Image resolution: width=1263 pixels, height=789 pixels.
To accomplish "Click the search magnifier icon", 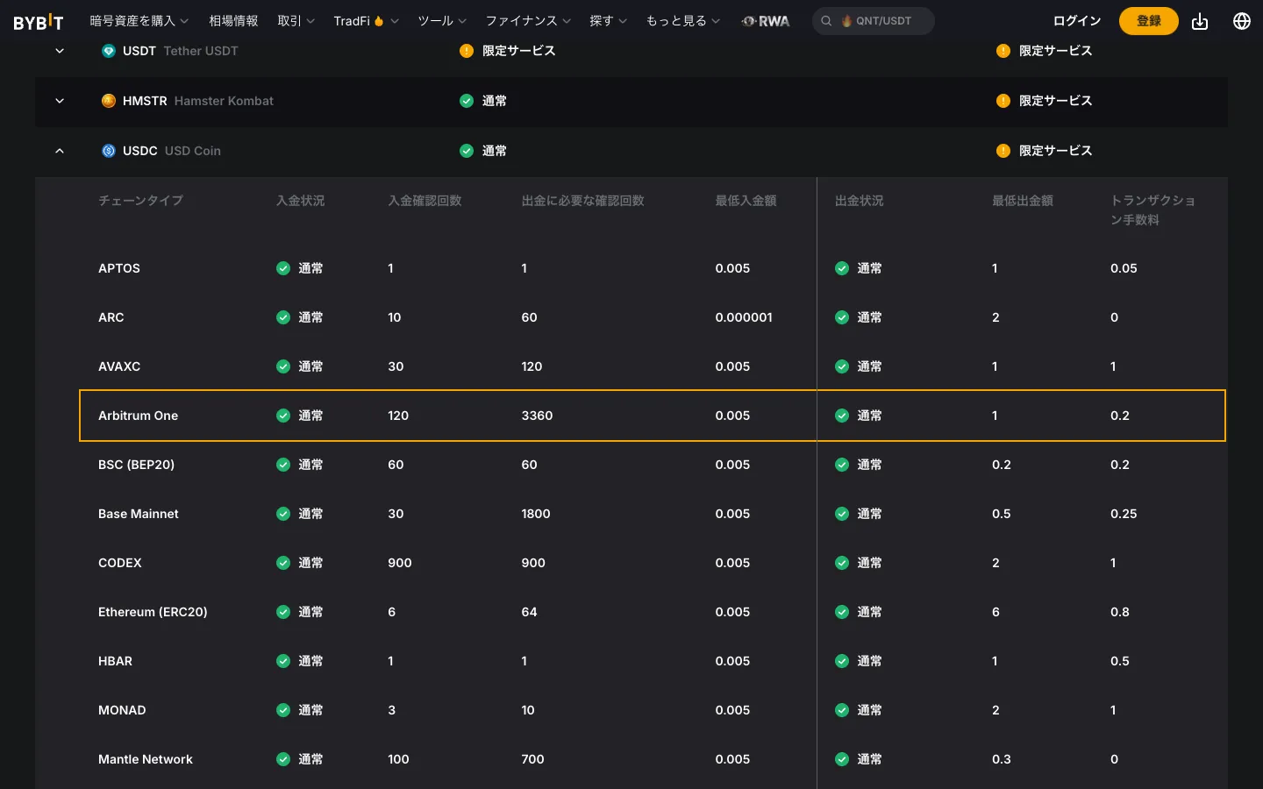I will [826, 21].
